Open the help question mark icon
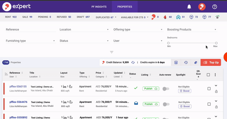 (215, 7)
